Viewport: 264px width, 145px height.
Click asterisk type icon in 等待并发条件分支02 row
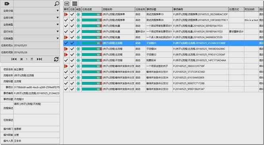[78, 83]
